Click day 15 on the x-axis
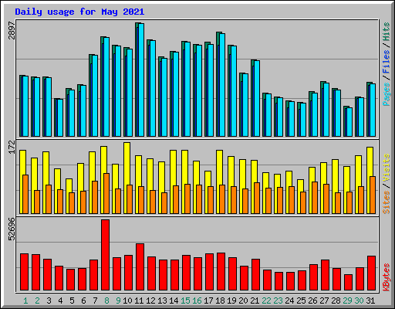Image resolution: width=395 pixels, height=309 pixels. [x=185, y=301]
